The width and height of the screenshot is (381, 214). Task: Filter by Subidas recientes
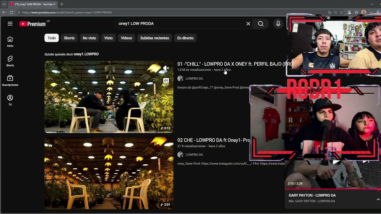pos(154,38)
